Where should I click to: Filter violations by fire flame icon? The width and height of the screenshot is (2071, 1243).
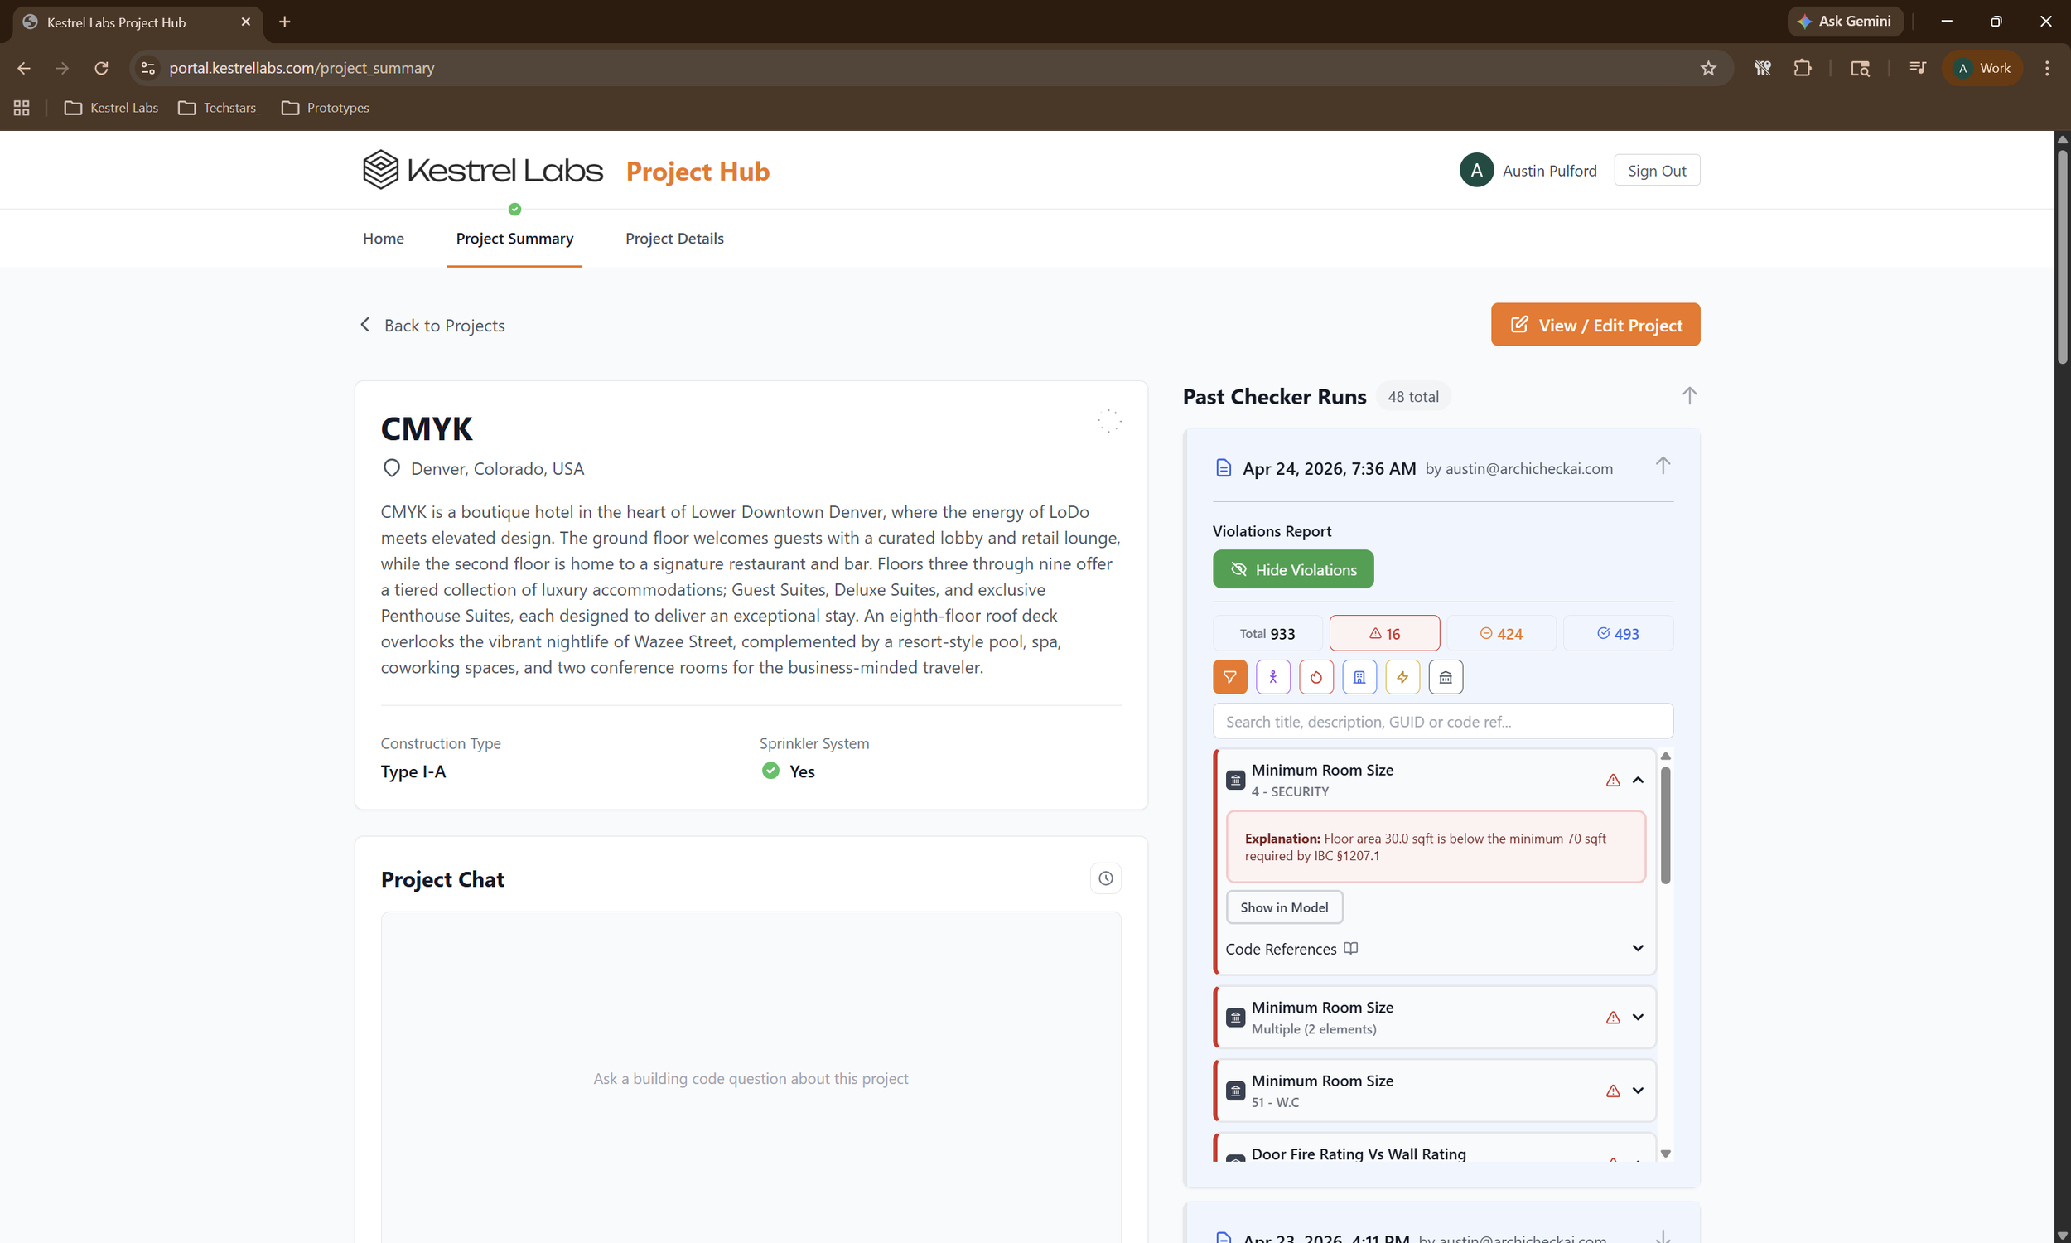tap(1316, 677)
